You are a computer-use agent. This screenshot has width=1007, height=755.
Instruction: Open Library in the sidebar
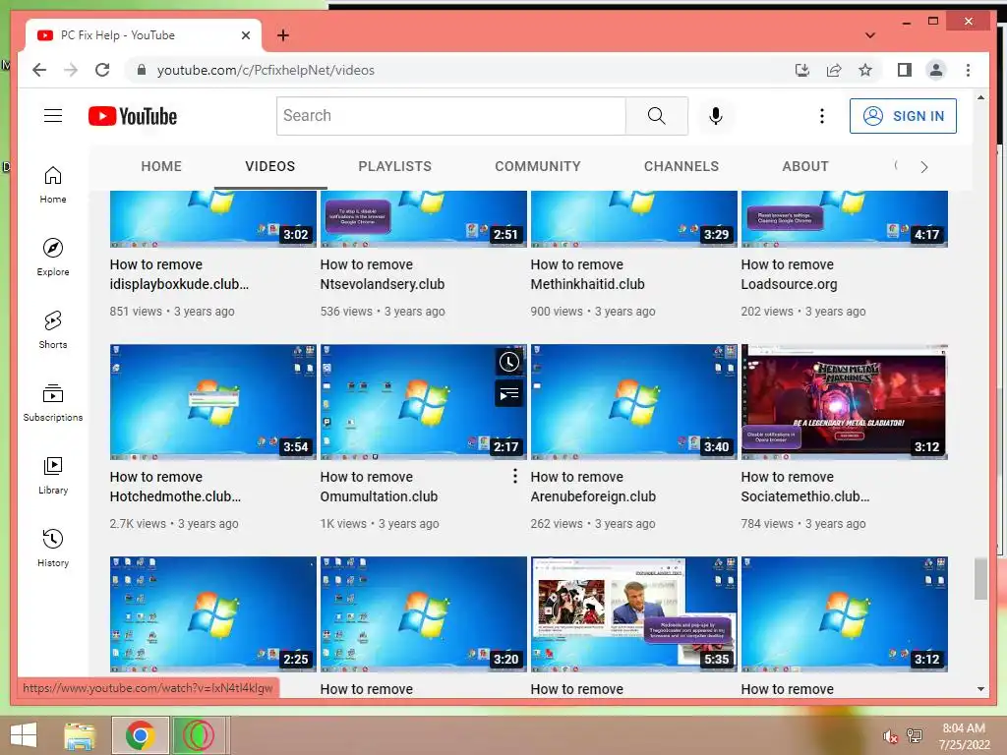[x=53, y=475]
